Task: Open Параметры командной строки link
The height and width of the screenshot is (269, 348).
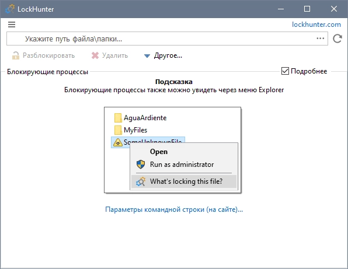Action: pyautogui.click(x=174, y=209)
